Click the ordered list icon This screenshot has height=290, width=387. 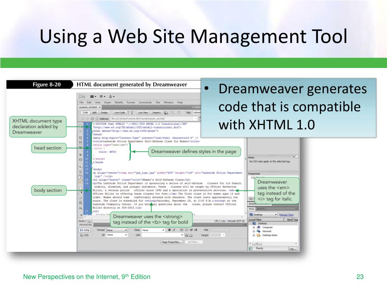[x=187, y=230]
